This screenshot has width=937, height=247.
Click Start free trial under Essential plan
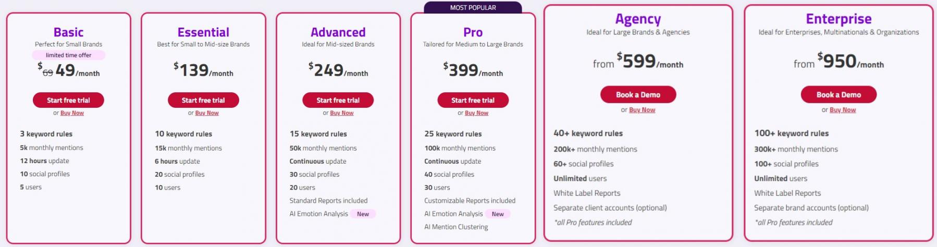[203, 100]
